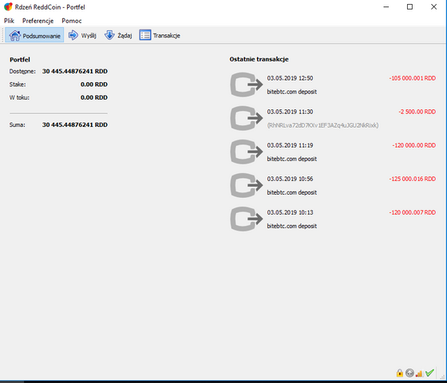The width and height of the screenshot is (447, 383).
Task: Click the green sync checkmark icon
Action: tap(429, 373)
